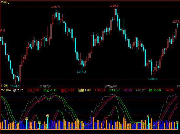Click the 1298.8 peak price label

pos(114,6)
